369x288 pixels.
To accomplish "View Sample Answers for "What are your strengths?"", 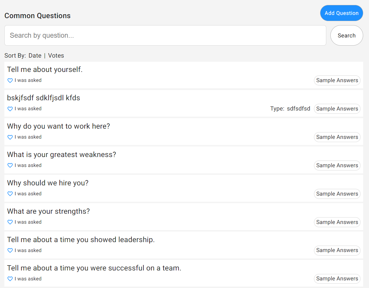I will [337, 222].
